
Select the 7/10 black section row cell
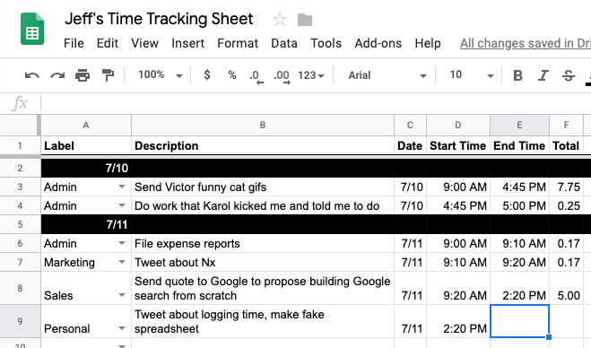86,168
